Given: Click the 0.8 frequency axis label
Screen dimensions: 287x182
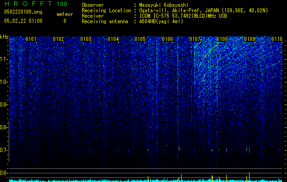Looking at the screenshot, I should pos(4,127).
